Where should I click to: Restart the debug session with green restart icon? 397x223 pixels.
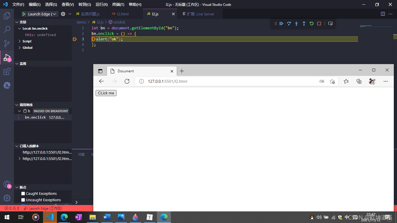[311, 24]
